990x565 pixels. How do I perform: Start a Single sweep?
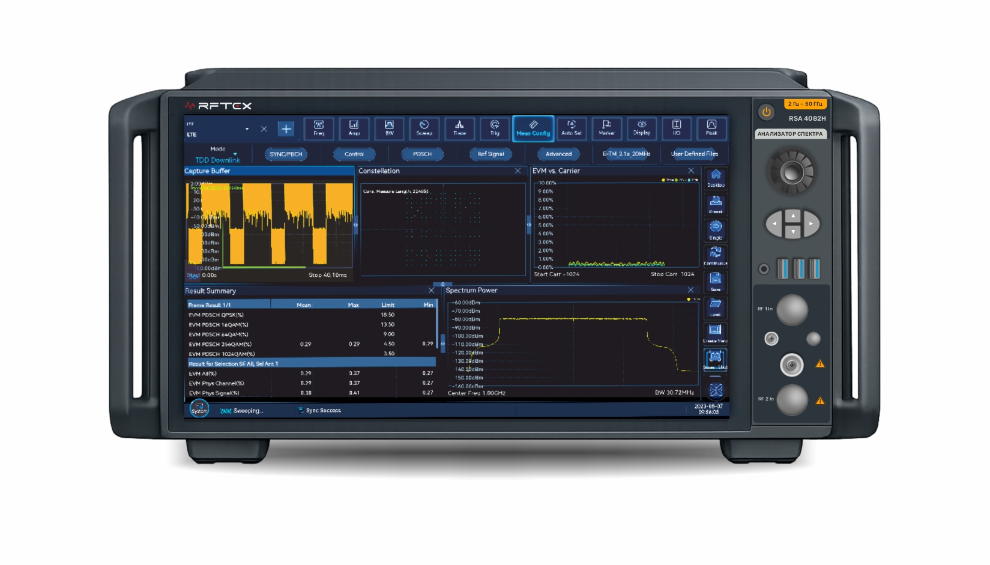[x=716, y=231]
